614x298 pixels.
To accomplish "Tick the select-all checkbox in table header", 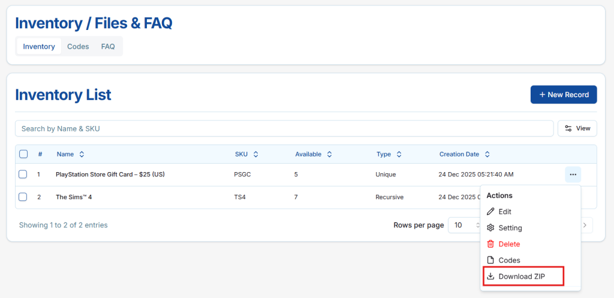I will click(x=23, y=154).
